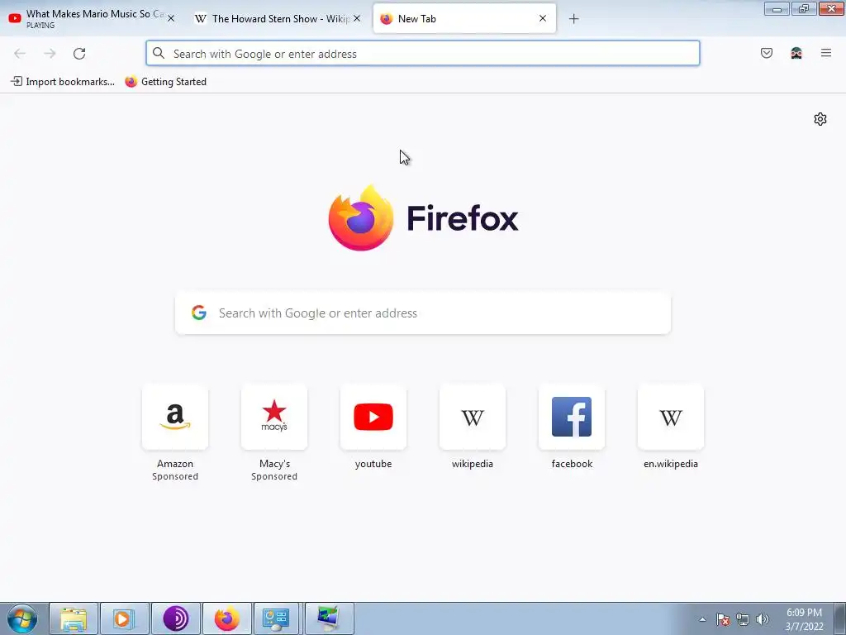Click the search magnifier in address bar
The image size is (846, 635).
pyautogui.click(x=159, y=53)
